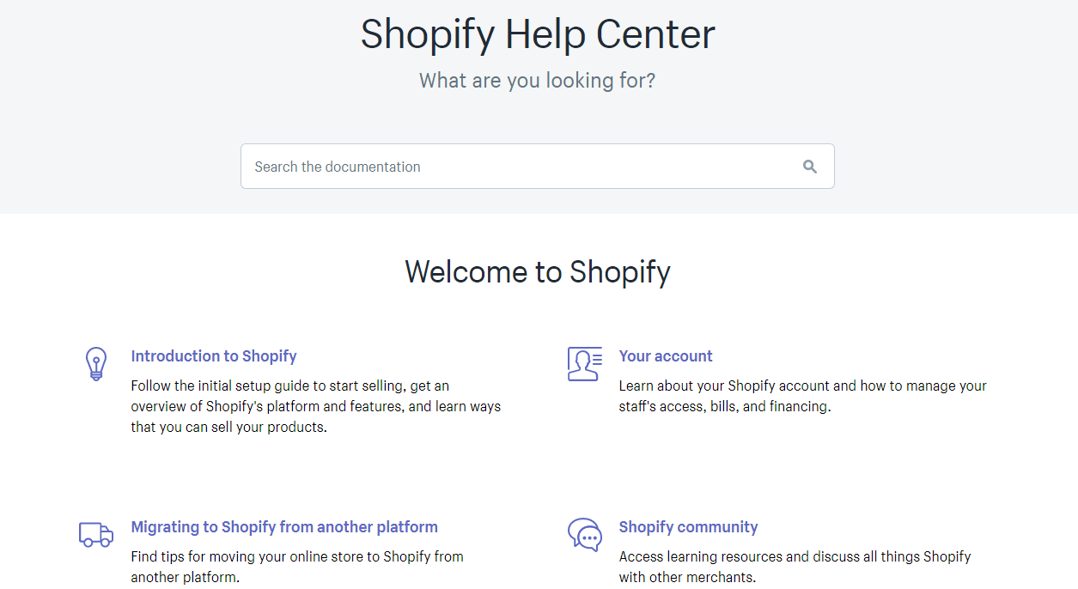This screenshot has height=589, width=1078.
Task: Open Migrating to Shopify from another platform
Action: pyautogui.click(x=284, y=527)
